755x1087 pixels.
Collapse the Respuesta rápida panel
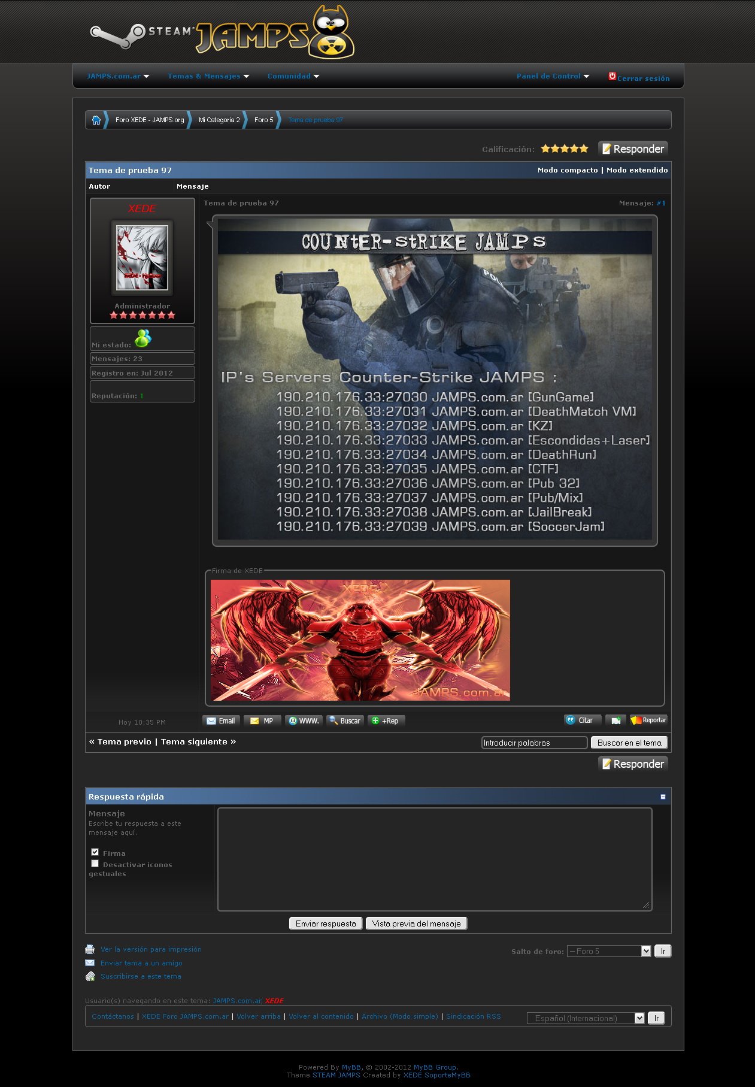pyautogui.click(x=663, y=797)
